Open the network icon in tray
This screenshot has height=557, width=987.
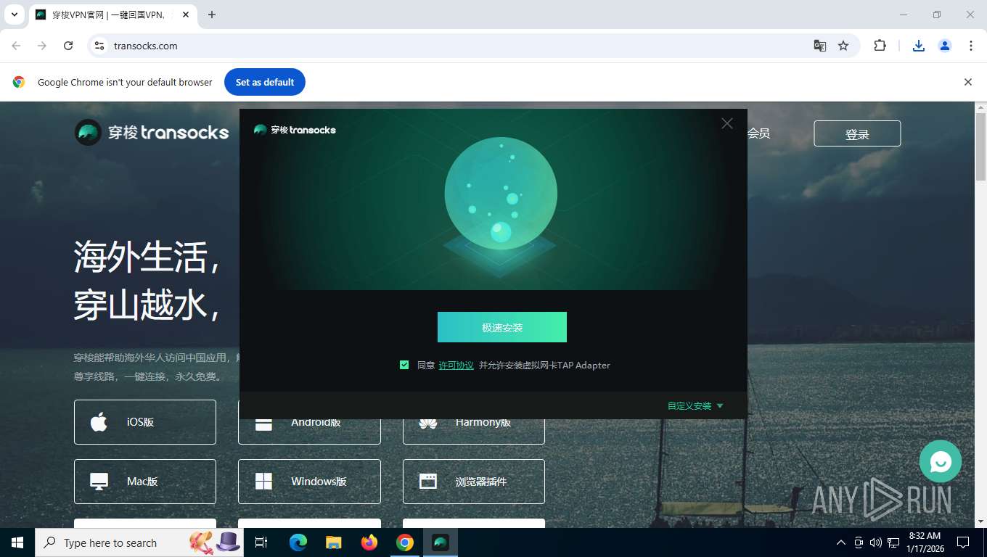click(x=893, y=542)
